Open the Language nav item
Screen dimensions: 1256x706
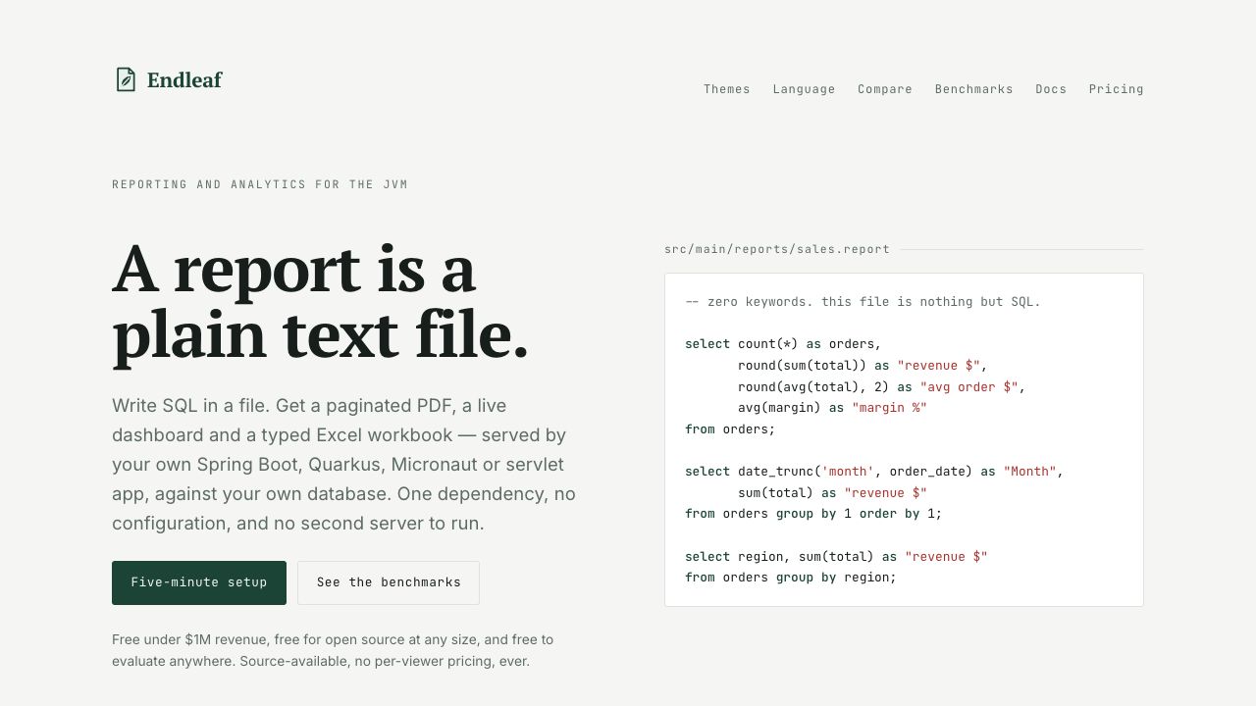pyautogui.click(x=804, y=89)
